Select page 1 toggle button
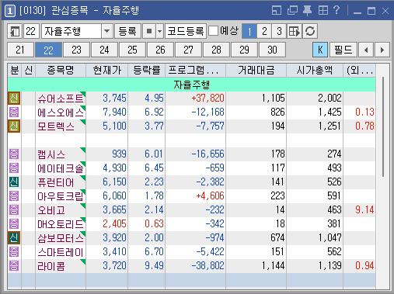Viewport: 394px width, 294px height. 249,31
